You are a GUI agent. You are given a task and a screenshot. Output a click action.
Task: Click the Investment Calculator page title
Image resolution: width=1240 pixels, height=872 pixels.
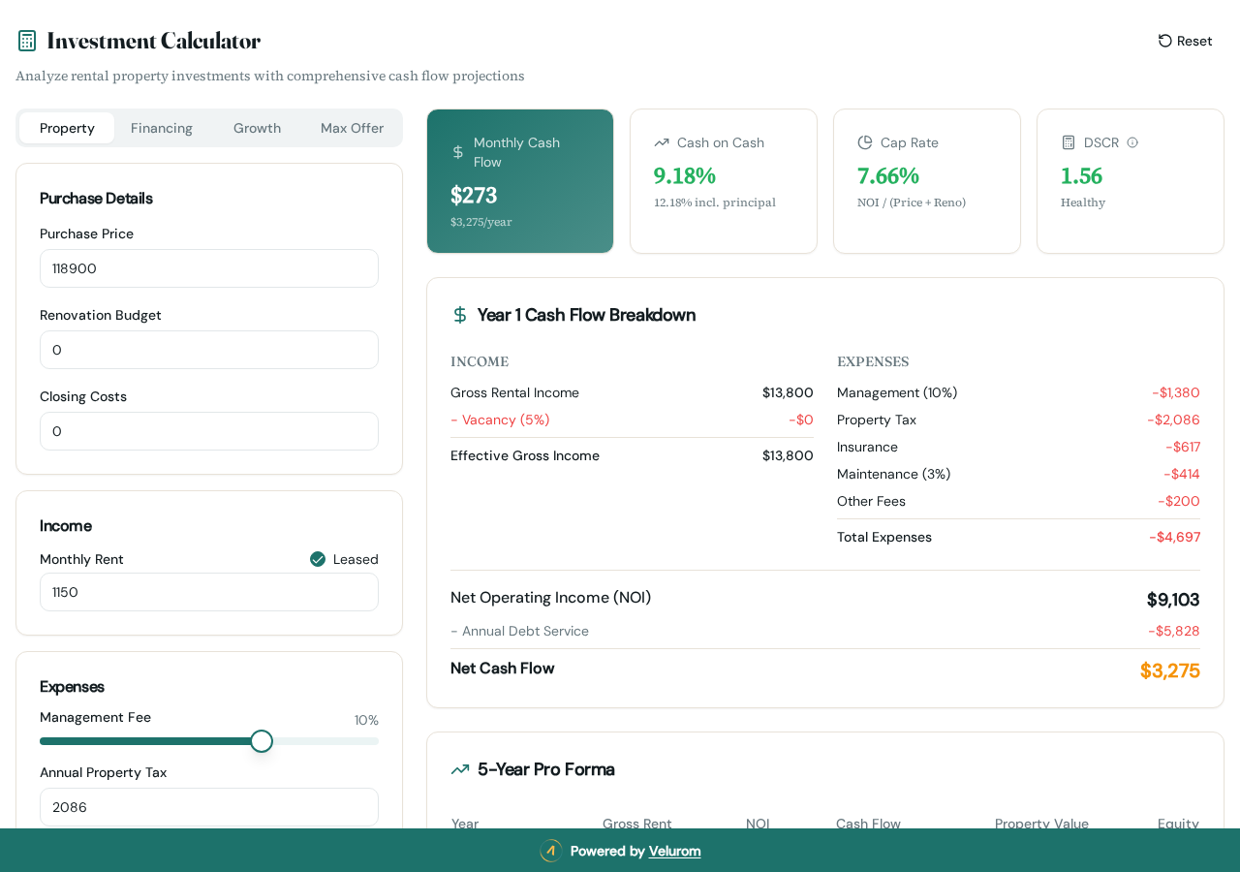point(154,41)
